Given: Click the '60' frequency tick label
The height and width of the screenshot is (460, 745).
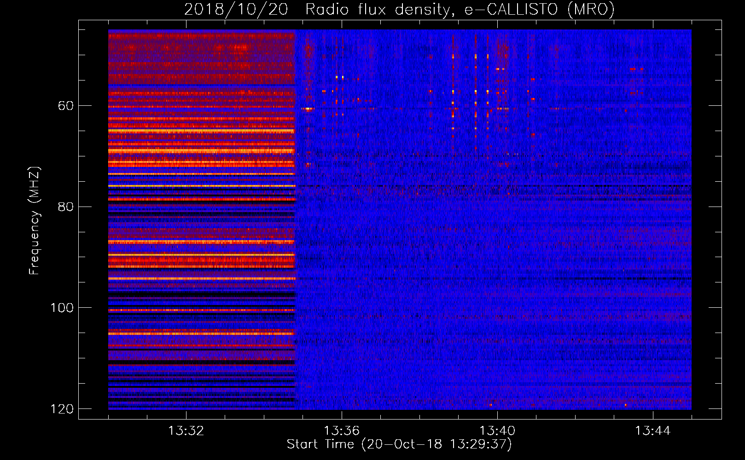Looking at the screenshot, I should [x=66, y=106].
